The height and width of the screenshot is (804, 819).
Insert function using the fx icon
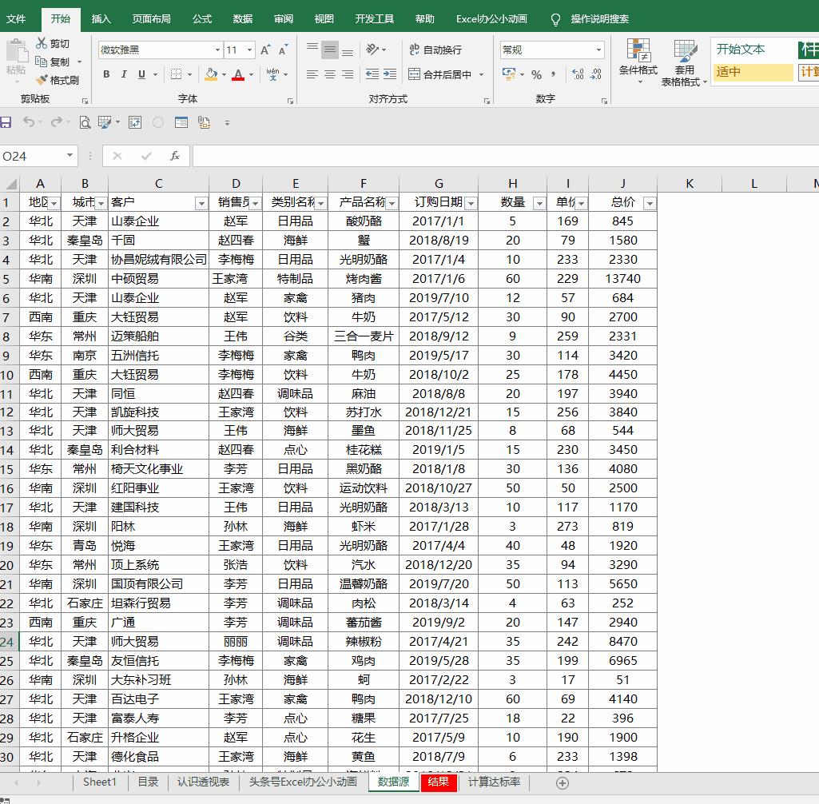click(x=175, y=156)
